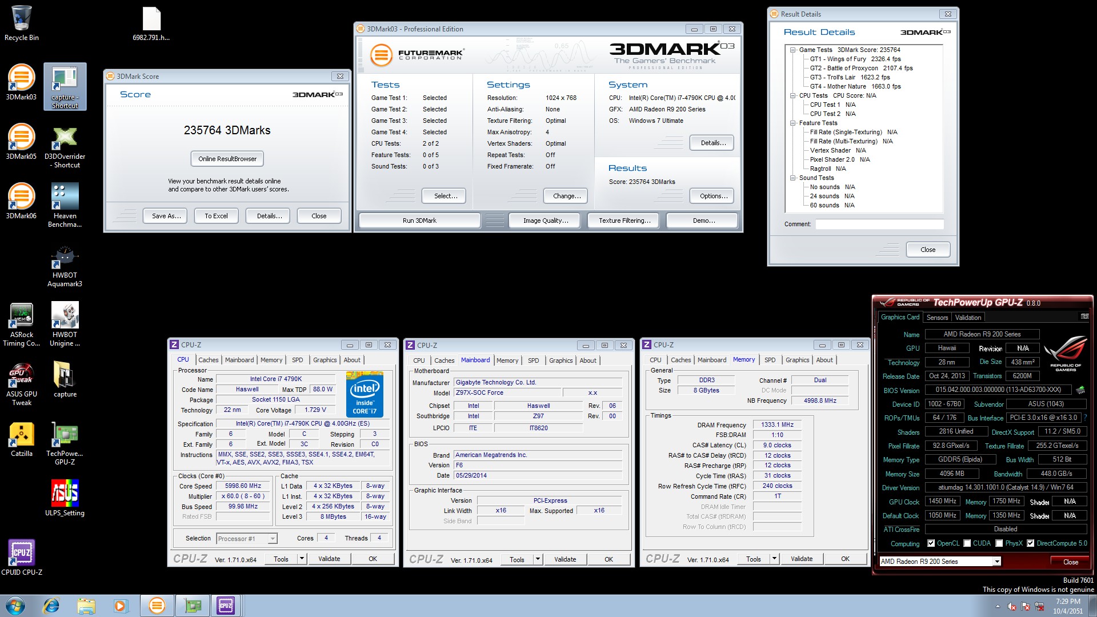Switch to the 3DMark taskbar button
Screen dimensions: 1097x617
(157, 606)
